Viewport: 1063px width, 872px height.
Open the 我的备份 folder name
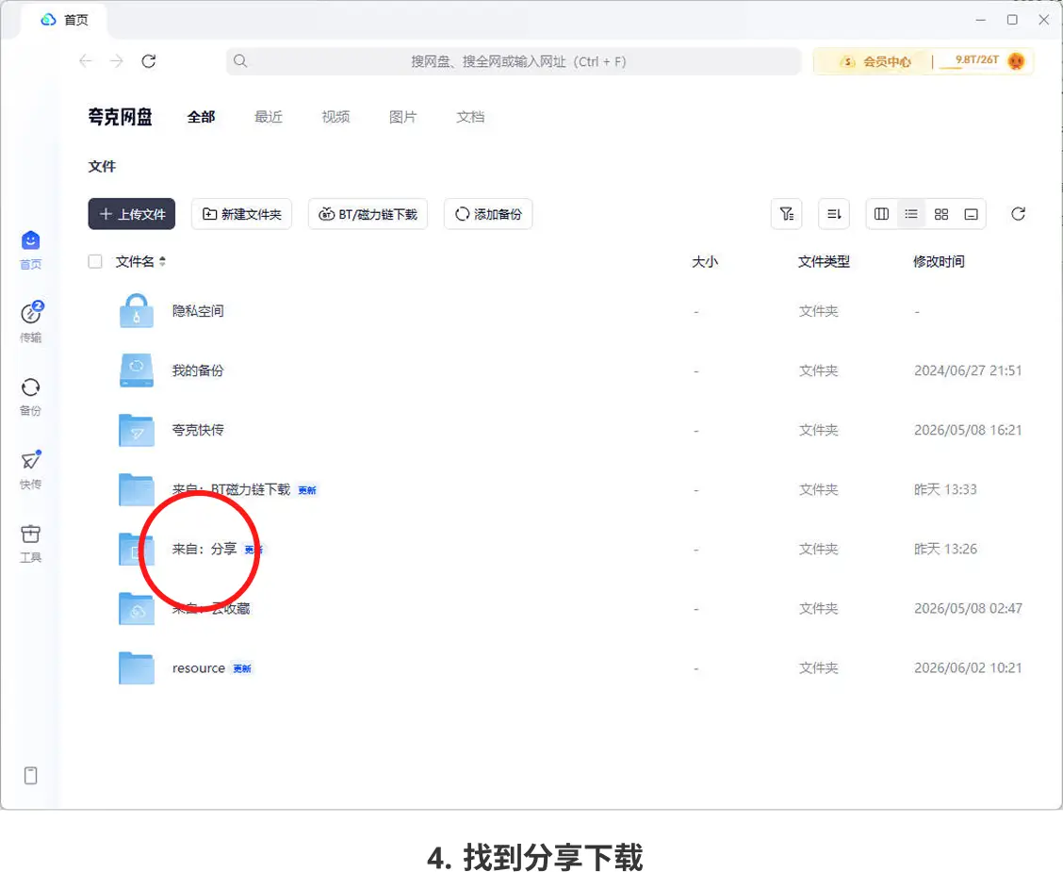[x=198, y=370]
